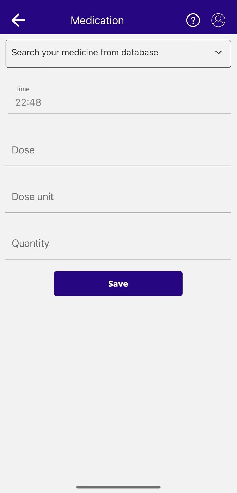Click the underline beneath the Quantity field
This screenshot has width=237, height=493.
click(x=118, y=259)
